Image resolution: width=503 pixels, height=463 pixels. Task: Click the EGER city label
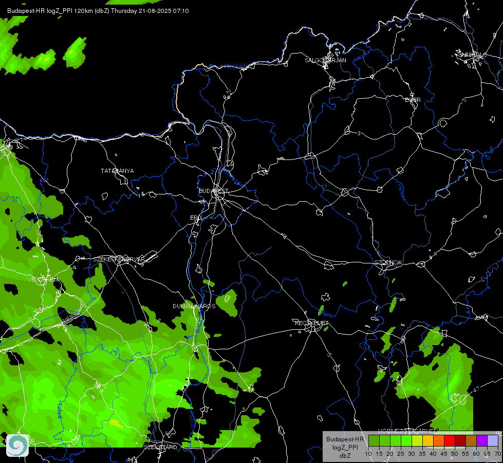(x=413, y=100)
